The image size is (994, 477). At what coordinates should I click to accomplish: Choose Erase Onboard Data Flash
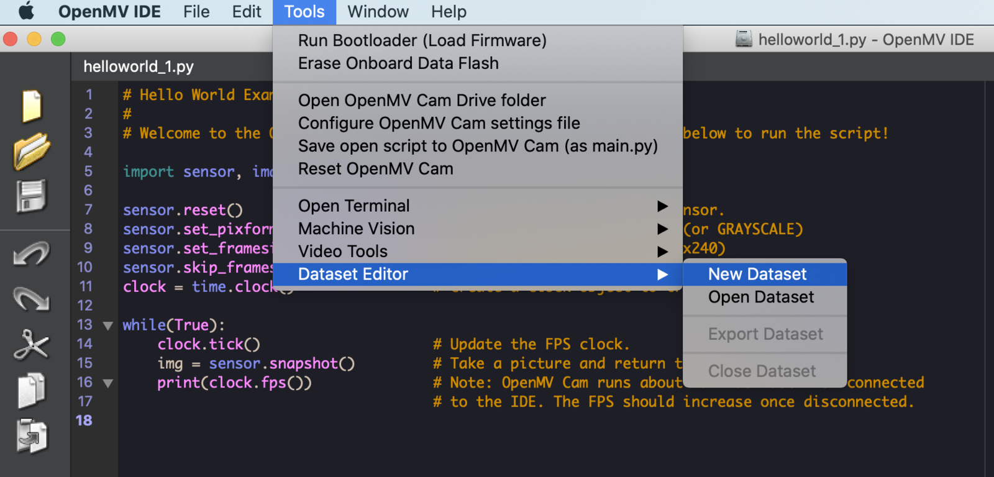click(478, 63)
